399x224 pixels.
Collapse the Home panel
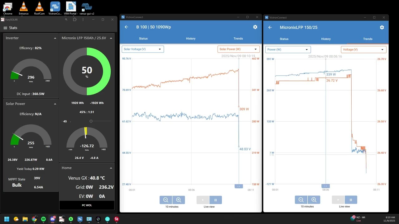pyautogui.click(x=111, y=168)
